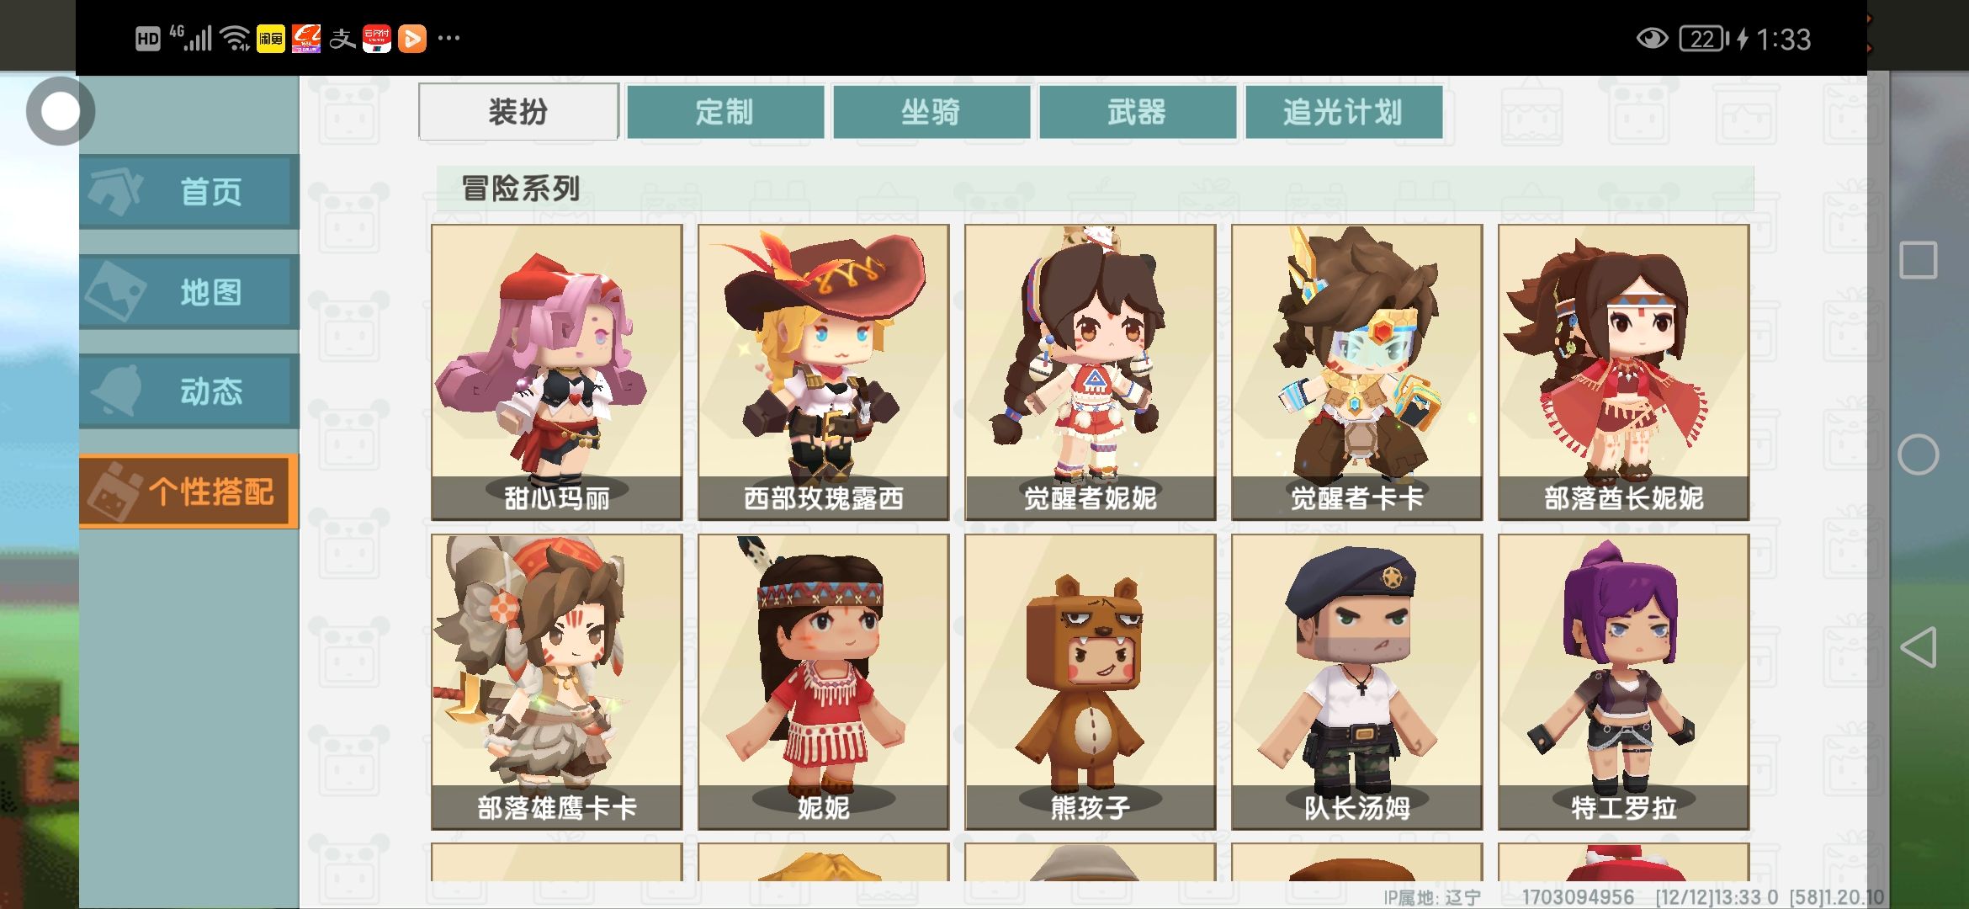The width and height of the screenshot is (1969, 909).
Task: Select the 甜心玛丽 costume card
Action: (x=557, y=372)
